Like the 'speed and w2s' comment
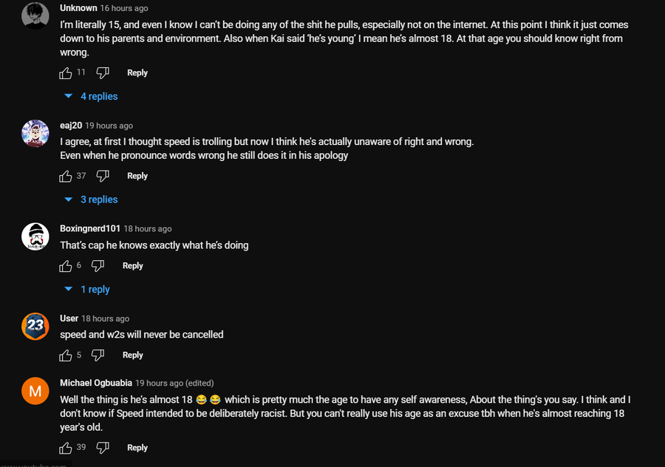Screen dimensions: 665x467 pos(66,355)
